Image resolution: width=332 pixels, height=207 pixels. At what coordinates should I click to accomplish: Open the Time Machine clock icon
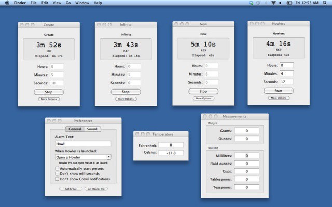click(258, 3)
